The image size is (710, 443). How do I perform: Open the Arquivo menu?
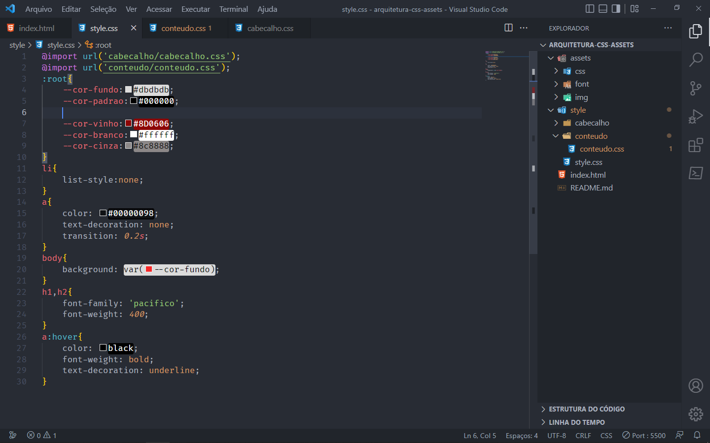click(x=38, y=9)
